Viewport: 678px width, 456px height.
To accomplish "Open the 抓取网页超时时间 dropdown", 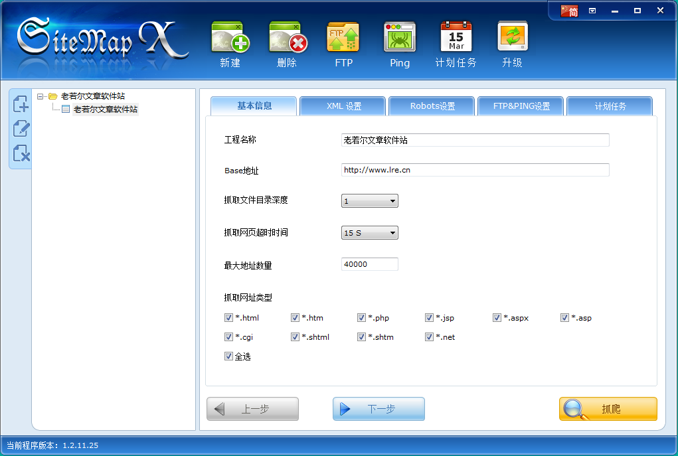I will (x=370, y=233).
